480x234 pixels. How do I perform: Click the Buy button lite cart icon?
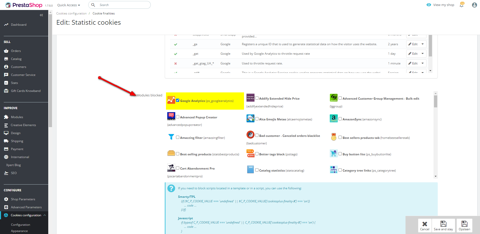click(334, 153)
